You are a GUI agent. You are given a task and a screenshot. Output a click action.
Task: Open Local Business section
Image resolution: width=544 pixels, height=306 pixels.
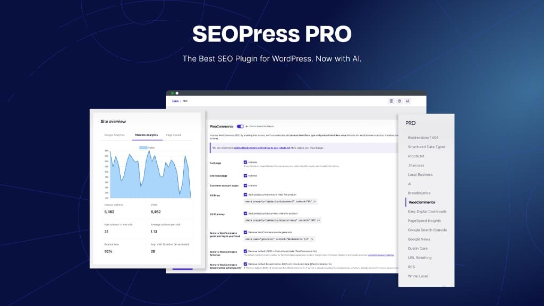click(420, 174)
